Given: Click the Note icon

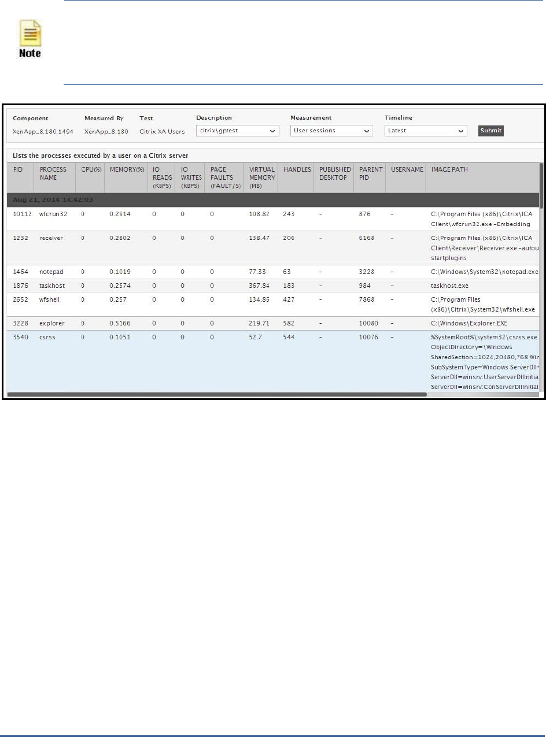Looking at the screenshot, I should tap(30, 38).
